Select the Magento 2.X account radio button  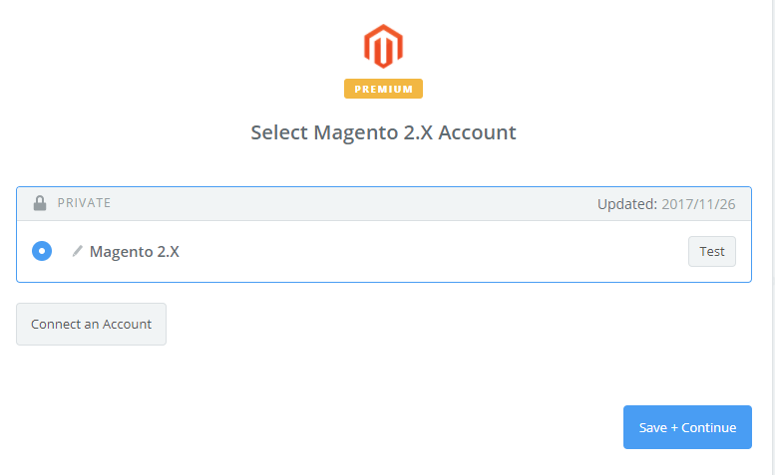[41, 251]
